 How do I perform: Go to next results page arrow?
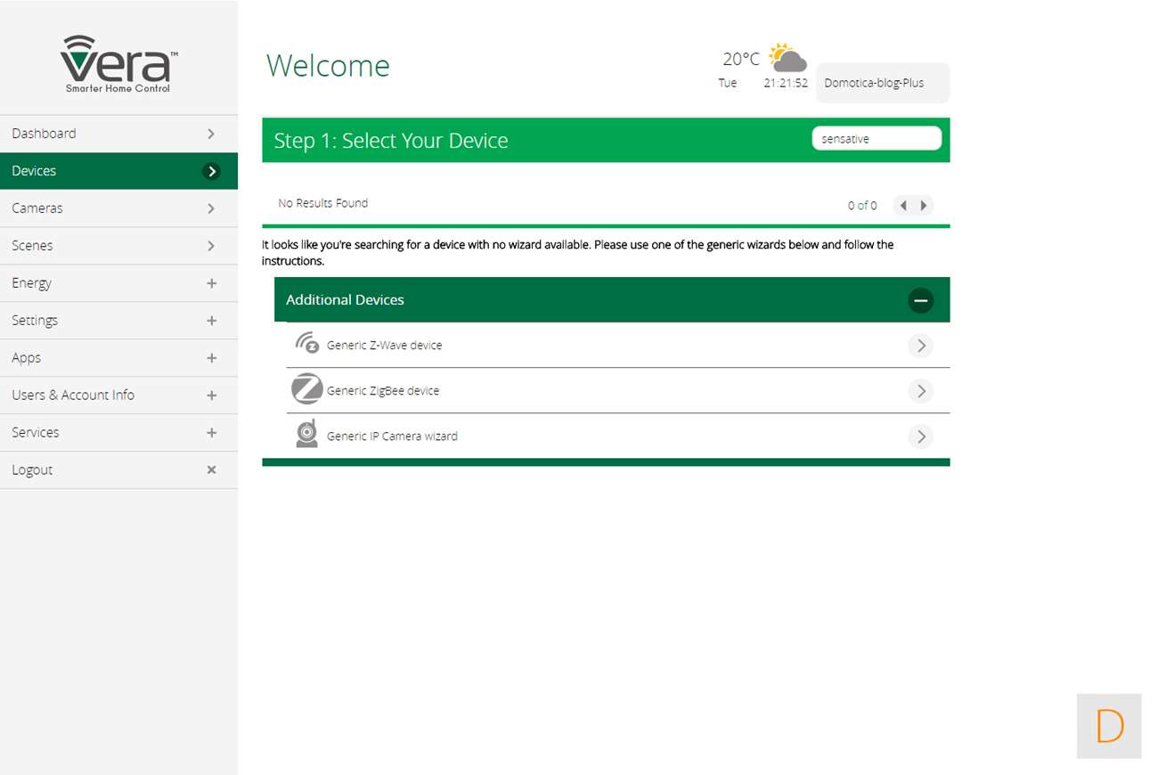(x=924, y=206)
